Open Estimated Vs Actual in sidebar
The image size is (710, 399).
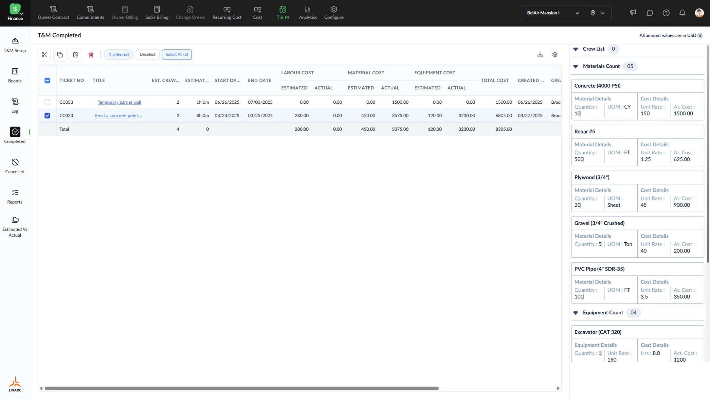(15, 227)
